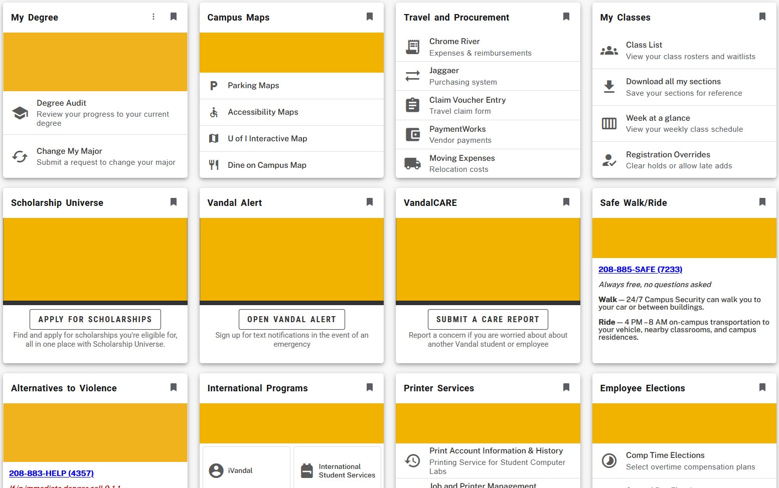
Task: Open the My Degree card options menu
Action: [x=153, y=17]
